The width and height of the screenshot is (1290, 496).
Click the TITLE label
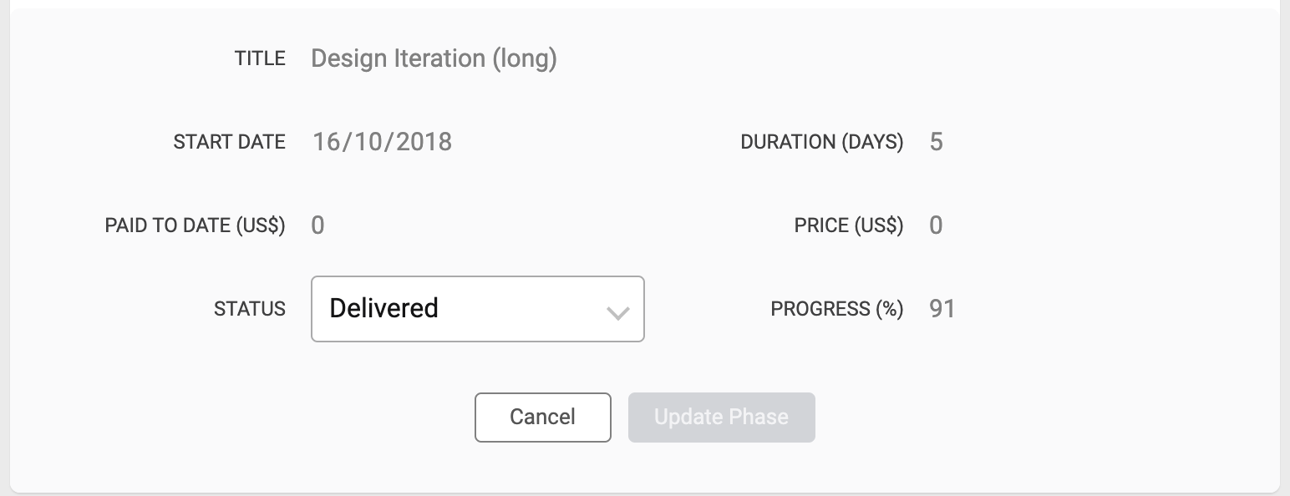pos(260,58)
